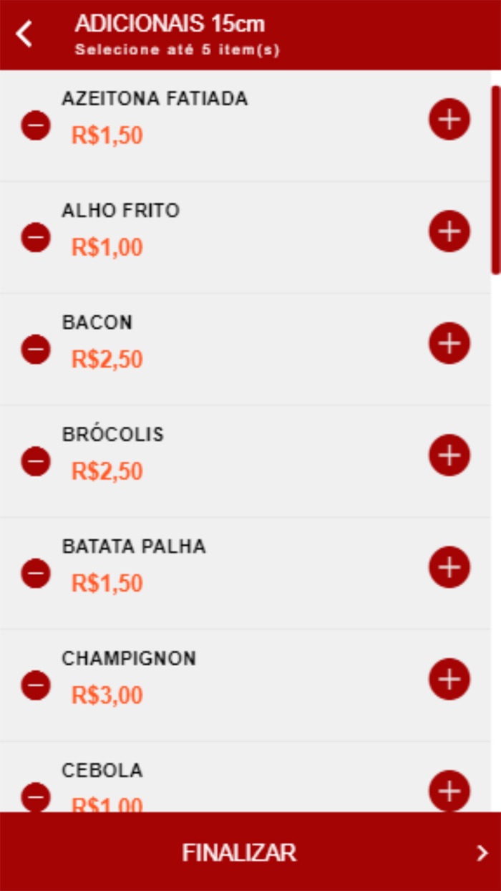The height and width of the screenshot is (891, 501).
Task: Add one BACON to the order
Action: [x=449, y=343]
